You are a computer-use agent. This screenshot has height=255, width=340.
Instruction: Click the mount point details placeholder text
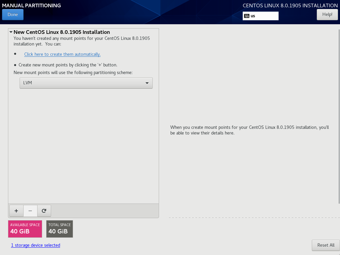coord(249,130)
